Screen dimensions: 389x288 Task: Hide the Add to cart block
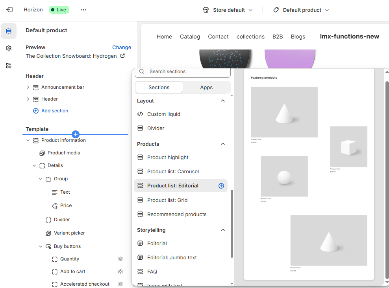[x=120, y=271]
